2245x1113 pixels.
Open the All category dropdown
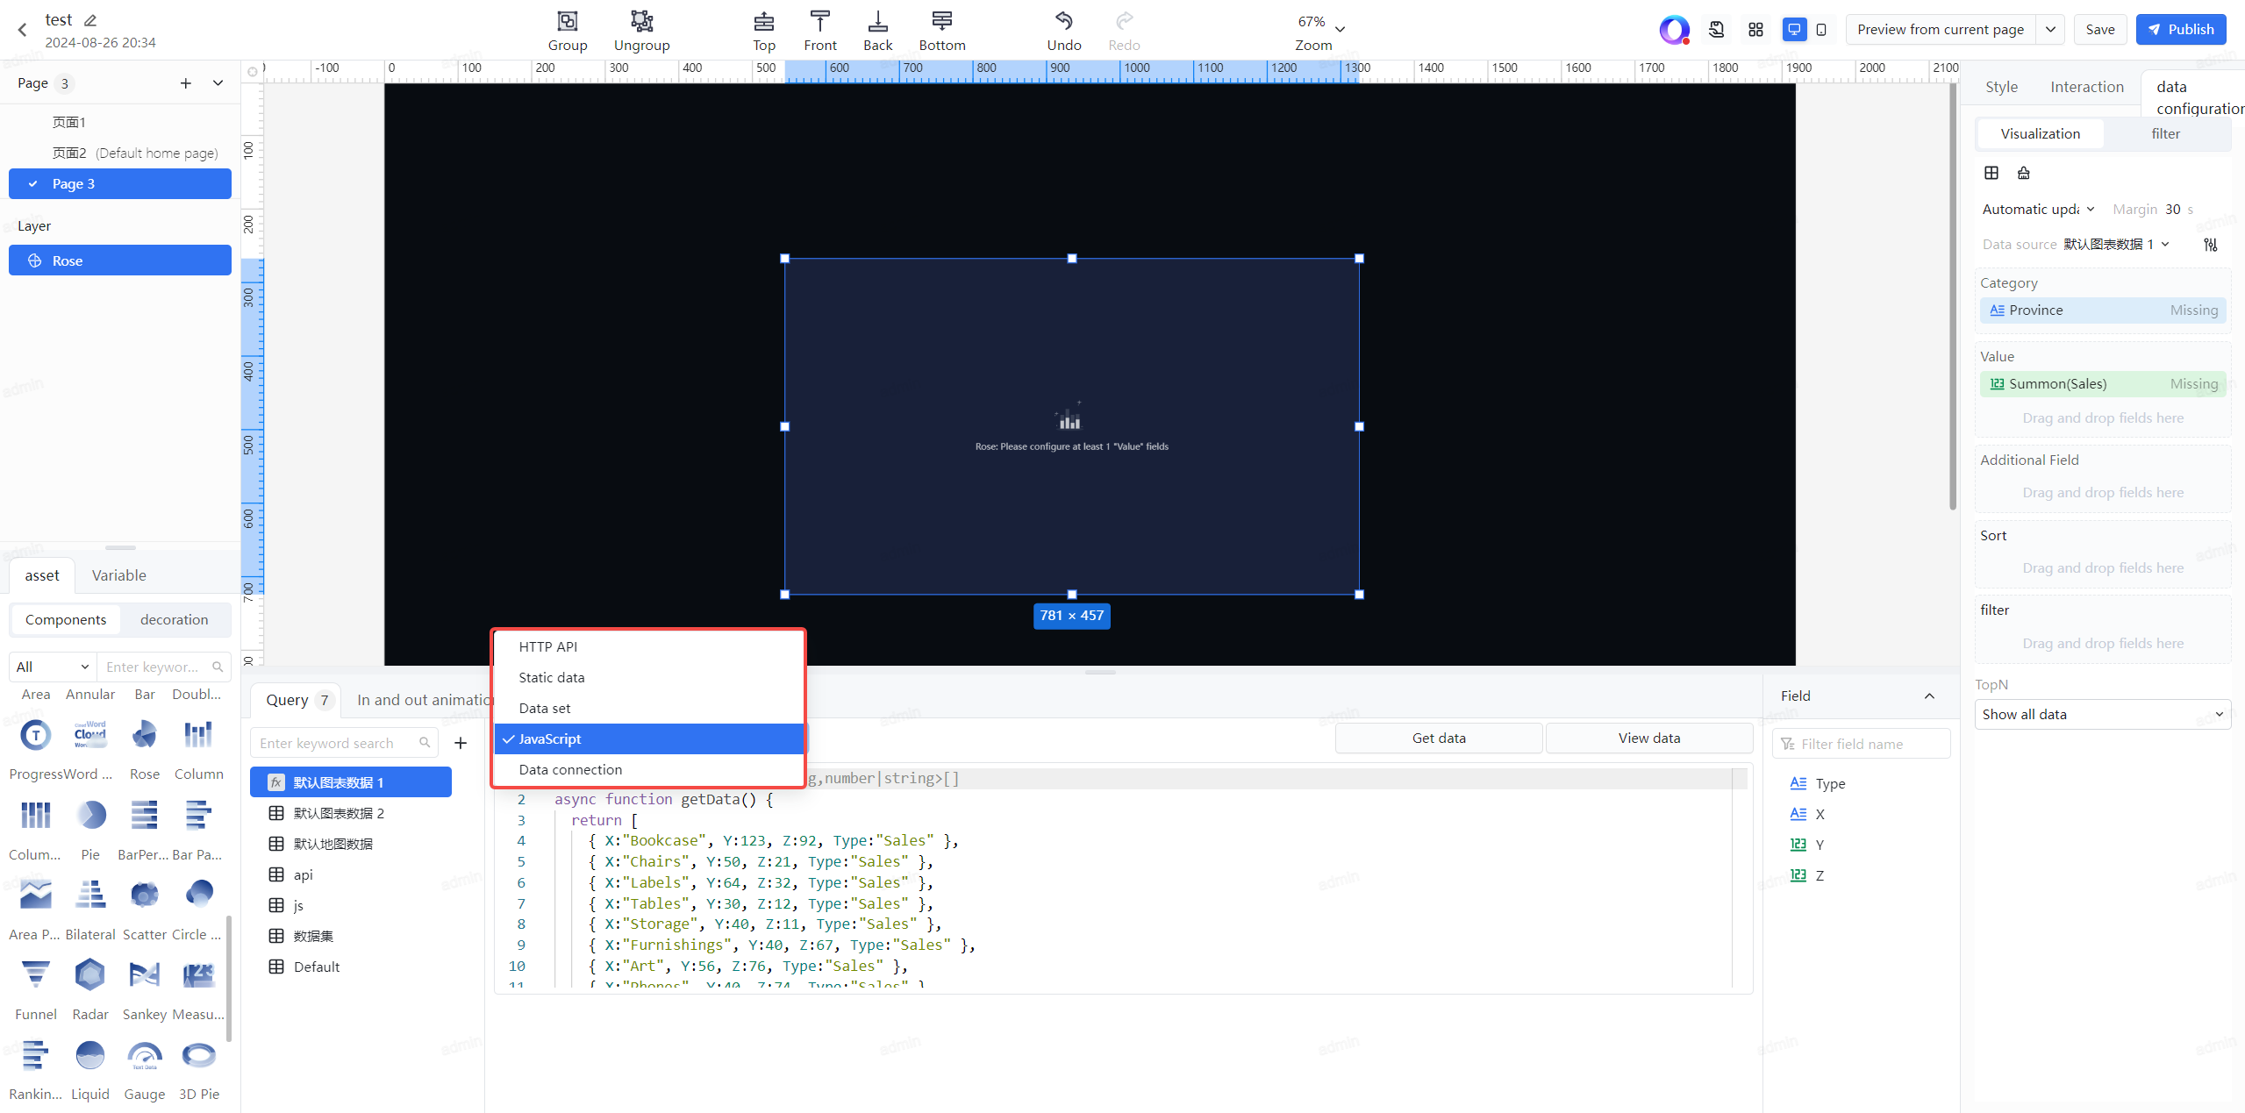(53, 667)
